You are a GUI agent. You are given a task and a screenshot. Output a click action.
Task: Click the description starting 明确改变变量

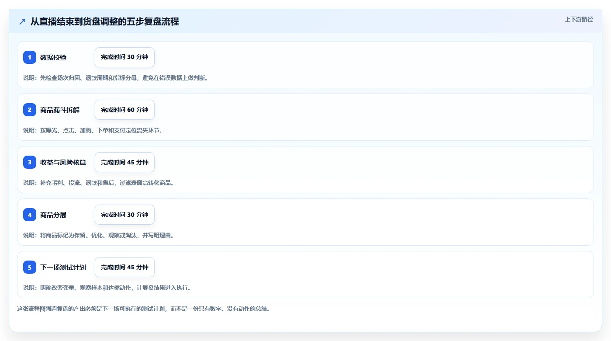click(107, 288)
